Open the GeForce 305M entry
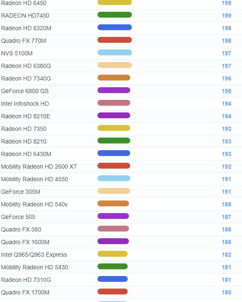242x302 pixels. tap(21, 192)
